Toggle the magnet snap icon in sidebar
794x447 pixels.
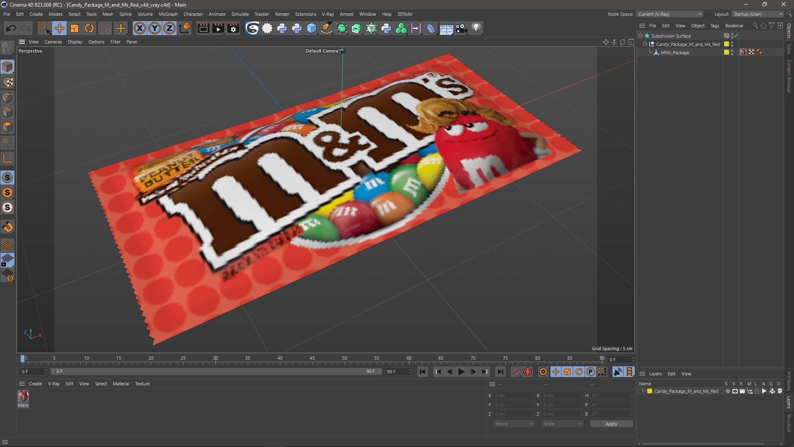(7, 227)
